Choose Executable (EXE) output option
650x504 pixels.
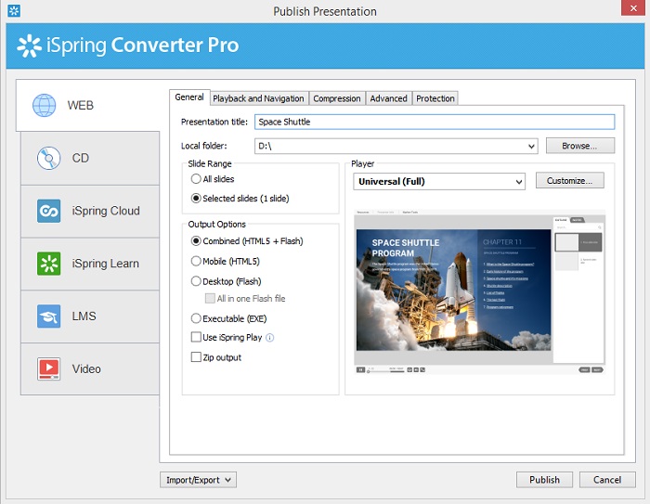(196, 318)
